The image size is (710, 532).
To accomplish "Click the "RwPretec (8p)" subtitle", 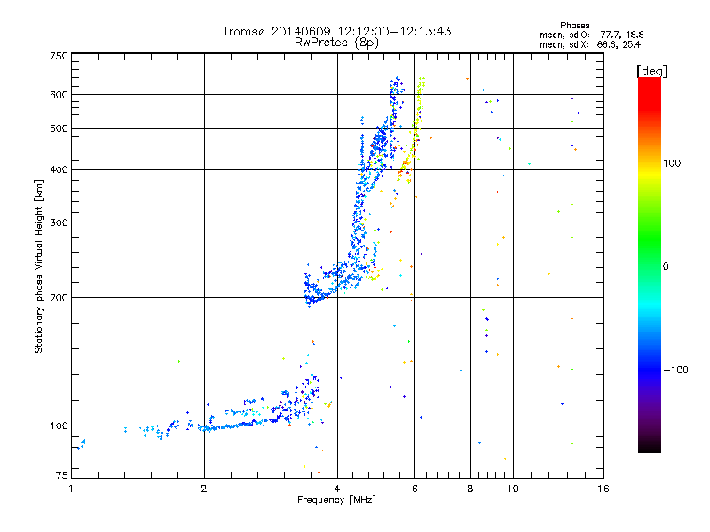I will tap(336, 43).
